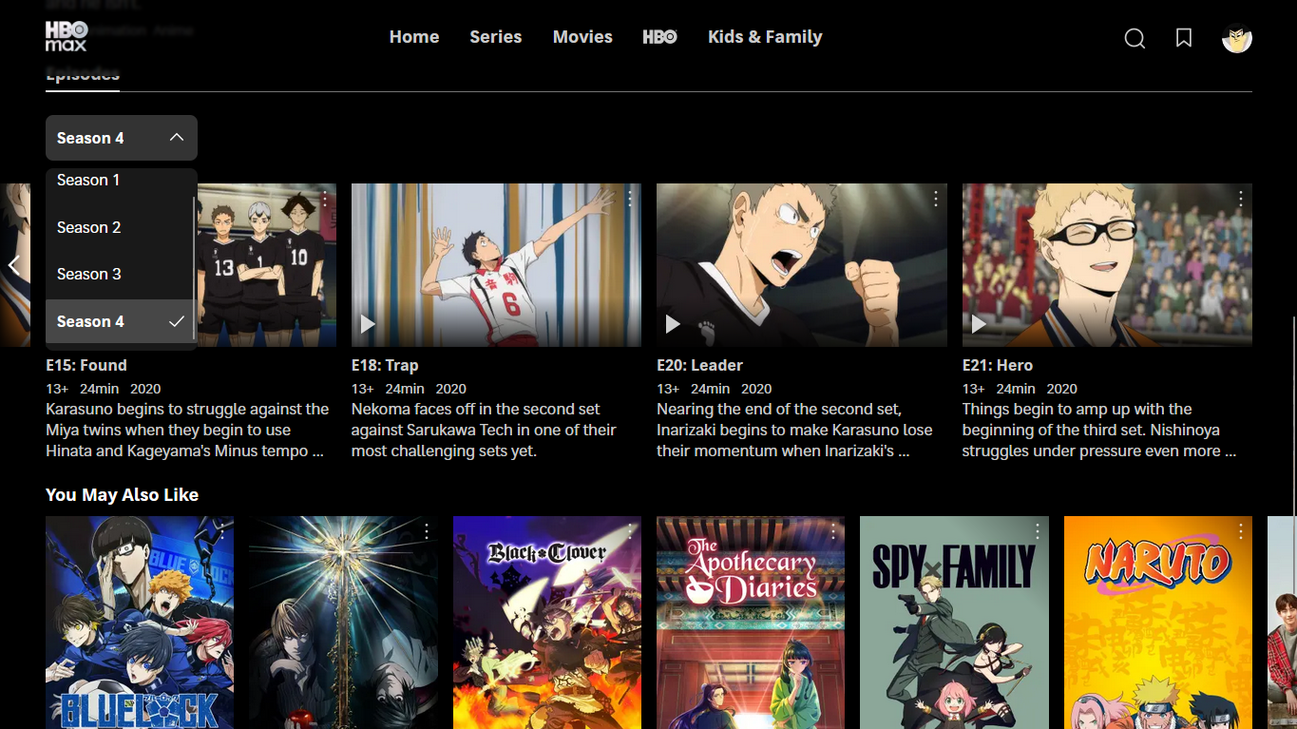This screenshot has width=1297, height=729.
Task: Collapse the Season 4 dropdown
Action: (122, 138)
